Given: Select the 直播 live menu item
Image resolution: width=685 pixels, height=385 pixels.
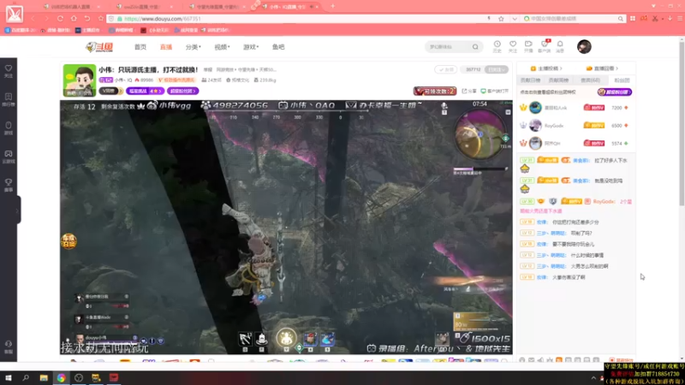Looking at the screenshot, I should pos(166,47).
